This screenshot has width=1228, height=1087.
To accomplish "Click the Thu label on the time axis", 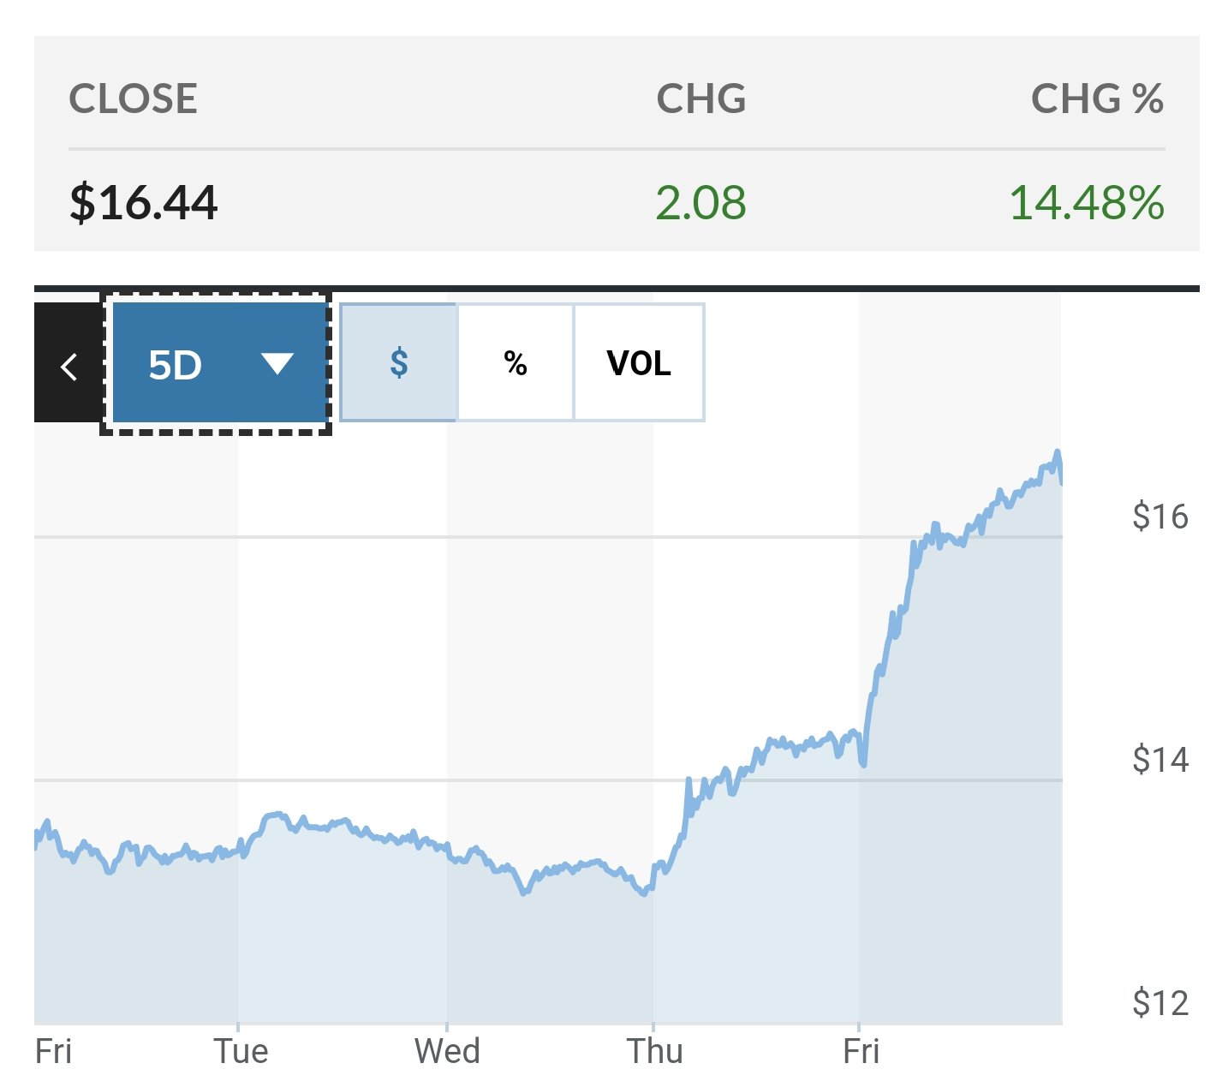I will 655,1051.
